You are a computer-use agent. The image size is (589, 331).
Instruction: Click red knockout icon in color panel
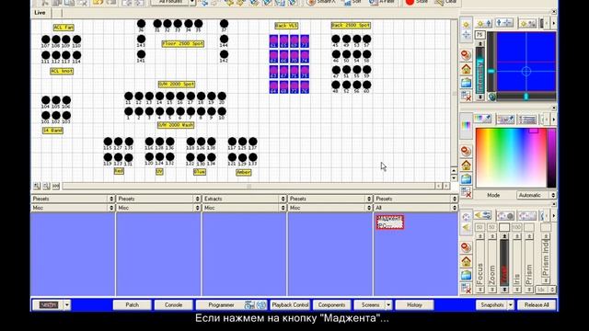pyautogui.click(x=467, y=151)
